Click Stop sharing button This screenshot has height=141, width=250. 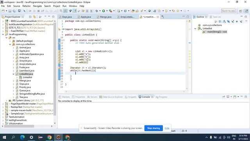[154, 128]
